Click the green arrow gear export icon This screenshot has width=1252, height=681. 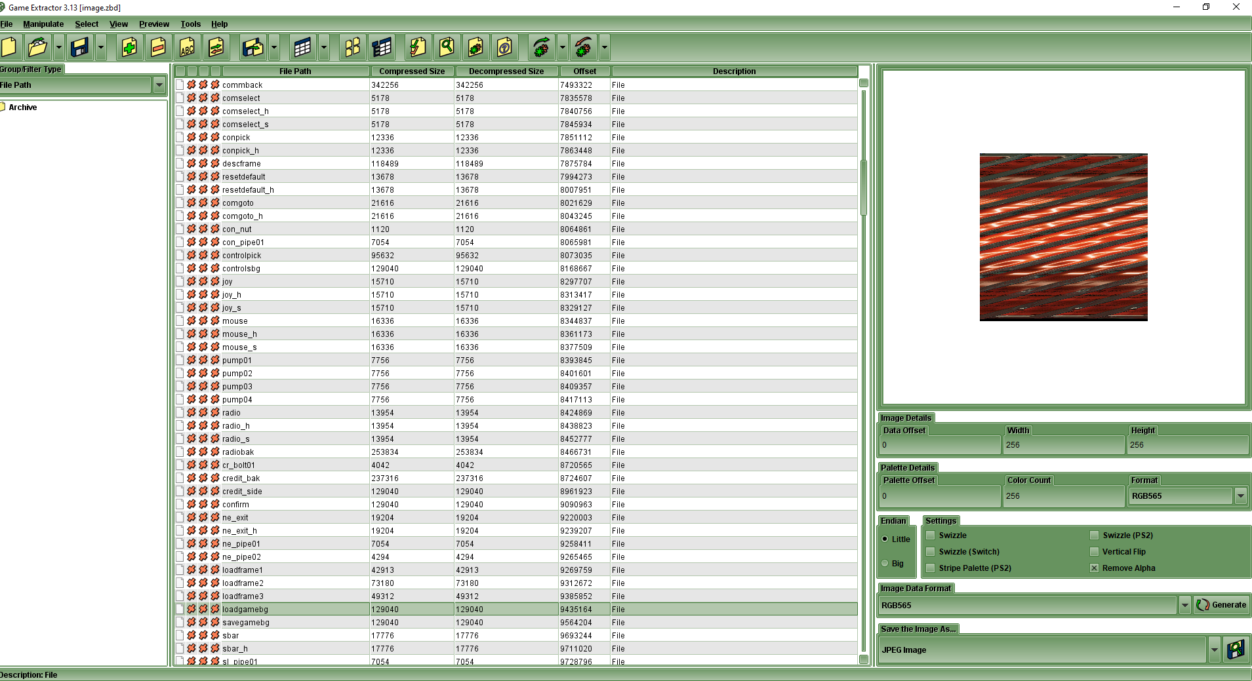pos(542,47)
